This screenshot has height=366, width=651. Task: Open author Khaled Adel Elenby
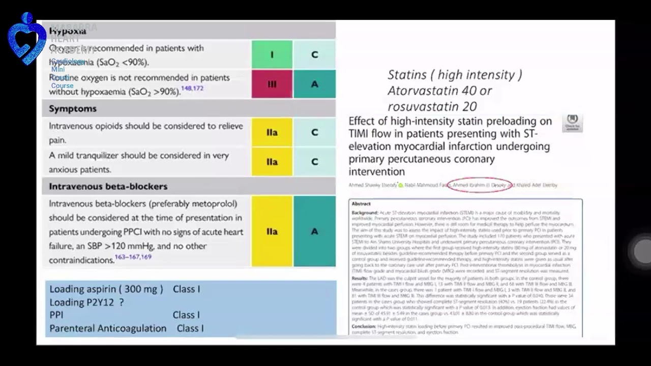pyautogui.click(x=537, y=185)
